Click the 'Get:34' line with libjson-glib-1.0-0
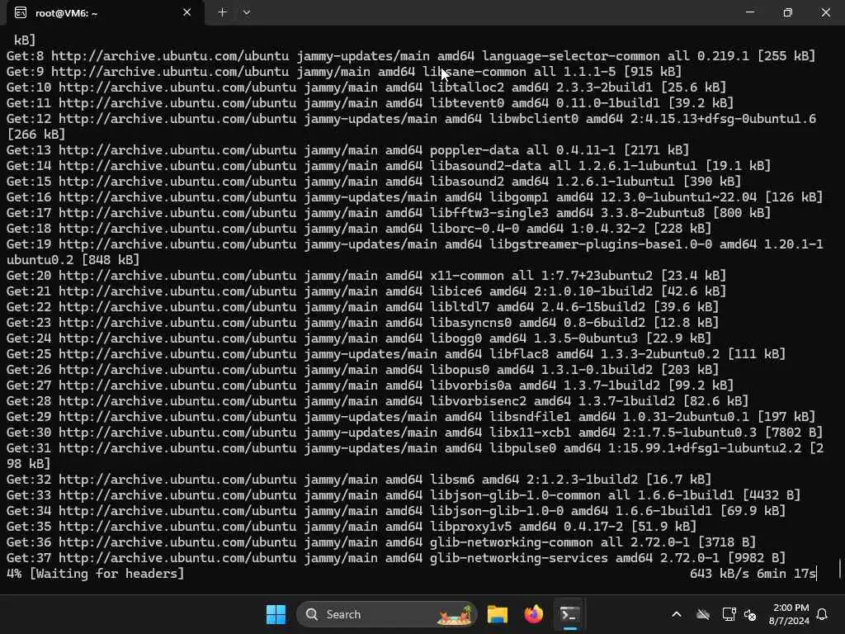 coord(396,510)
